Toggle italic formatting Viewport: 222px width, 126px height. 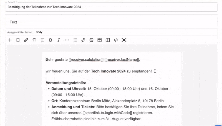pyautogui.click(x=59, y=40)
